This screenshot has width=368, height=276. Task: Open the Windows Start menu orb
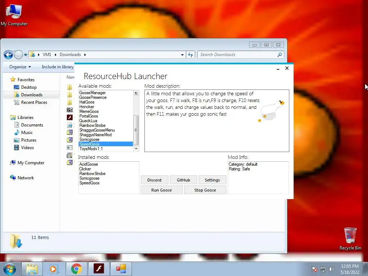(x=10, y=269)
